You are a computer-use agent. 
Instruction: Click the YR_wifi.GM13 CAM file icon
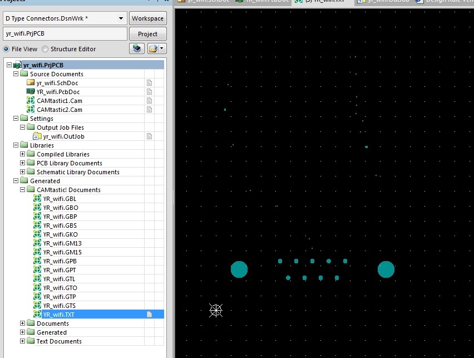(x=37, y=243)
